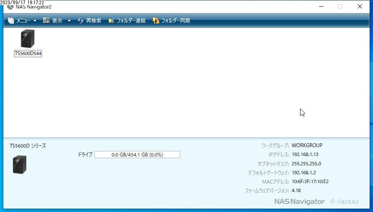Viewport: 373px width, 212px height.
Task: Open フォルダー同期 label
Action: (x=175, y=21)
